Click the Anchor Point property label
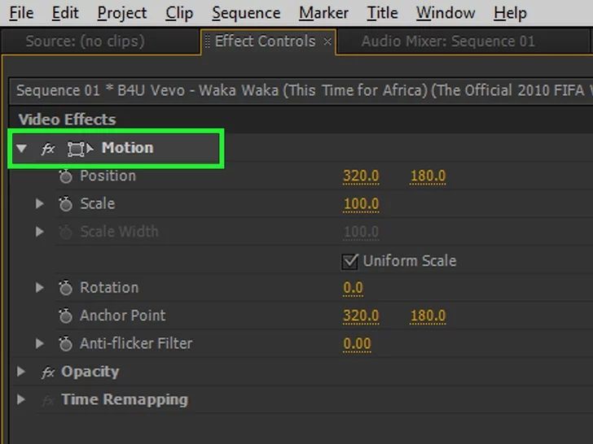The height and width of the screenshot is (444, 593). (x=122, y=316)
